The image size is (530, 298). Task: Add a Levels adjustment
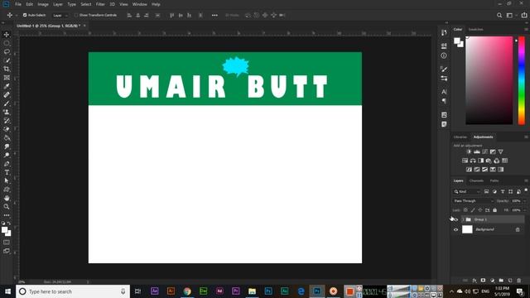click(x=477, y=151)
